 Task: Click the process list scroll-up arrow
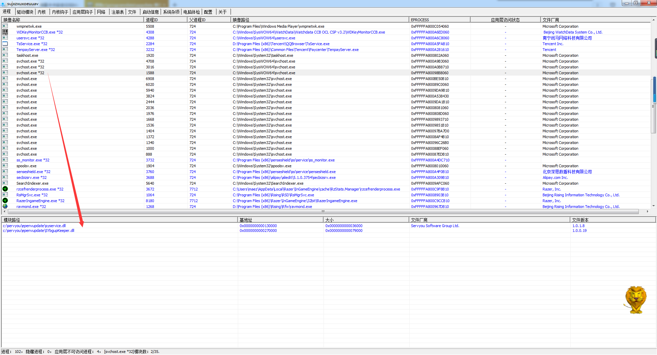coord(654,20)
